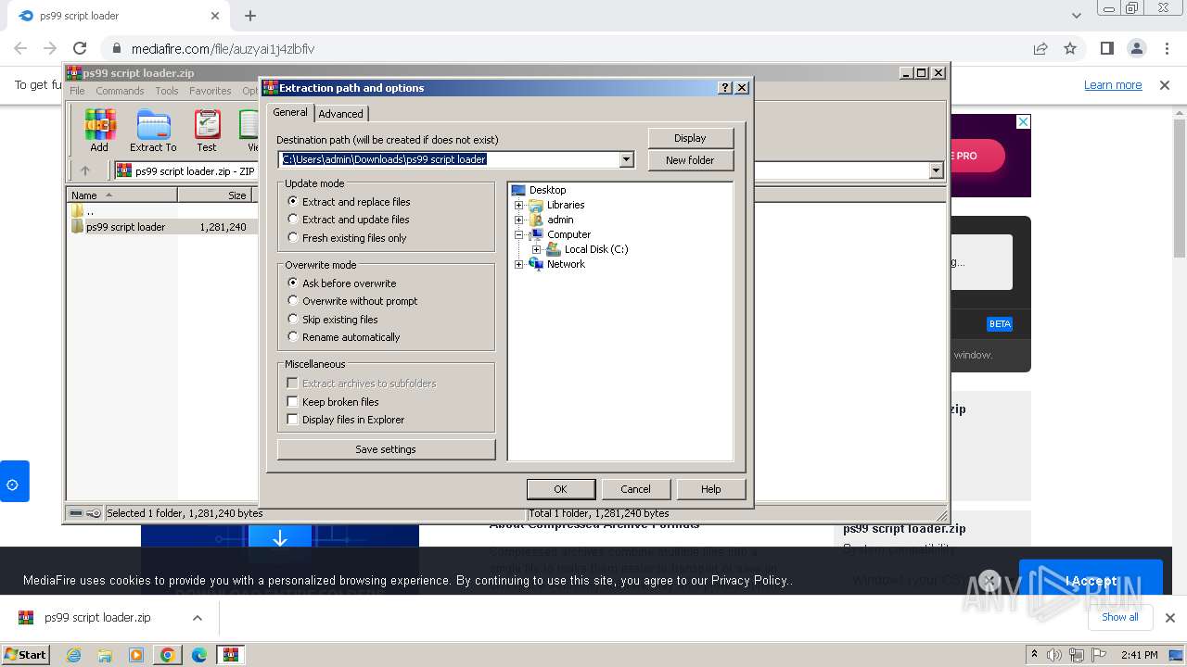The height and width of the screenshot is (667, 1187).
Task: Open Windows Media Player from taskbar
Action: click(x=136, y=655)
